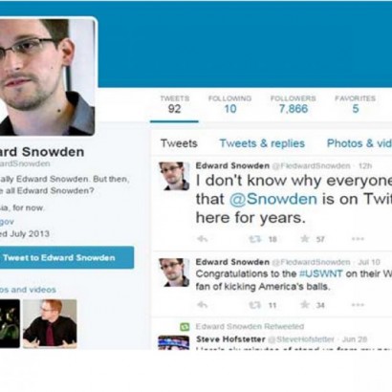Open the #USWNT hashtag link

pos(321,273)
